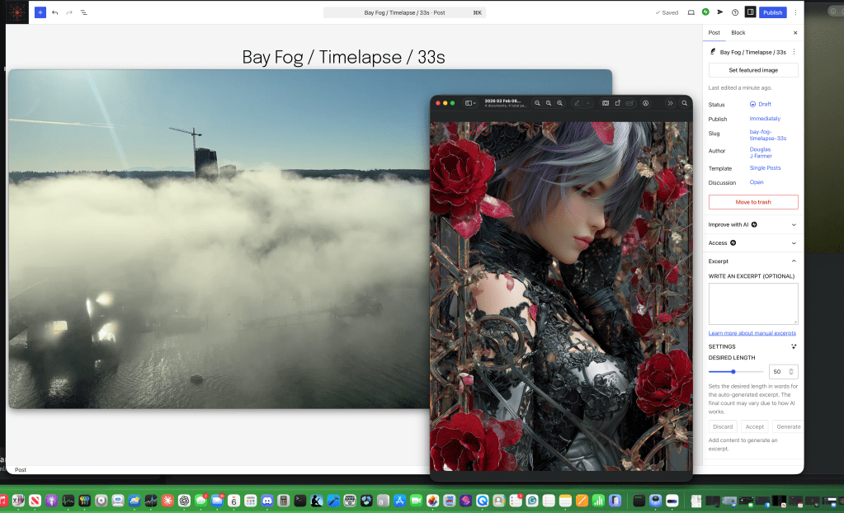This screenshot has width=844, height=513.
Task: Open the help question mark icon
Action: 735,12
